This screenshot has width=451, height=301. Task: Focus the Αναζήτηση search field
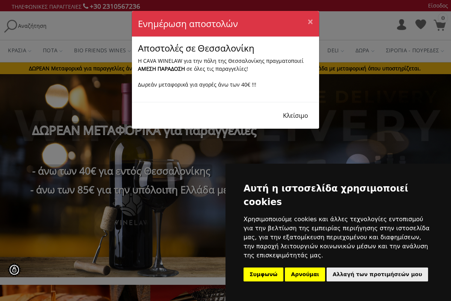click(x=32, y=26)
